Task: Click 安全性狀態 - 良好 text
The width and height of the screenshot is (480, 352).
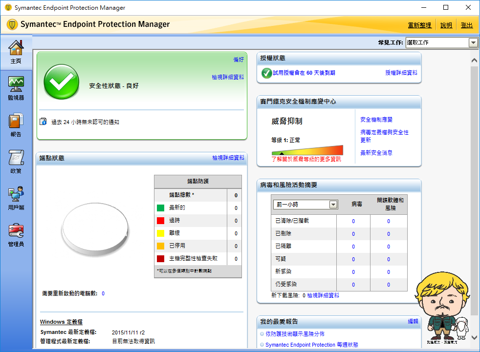Action: 114,86
